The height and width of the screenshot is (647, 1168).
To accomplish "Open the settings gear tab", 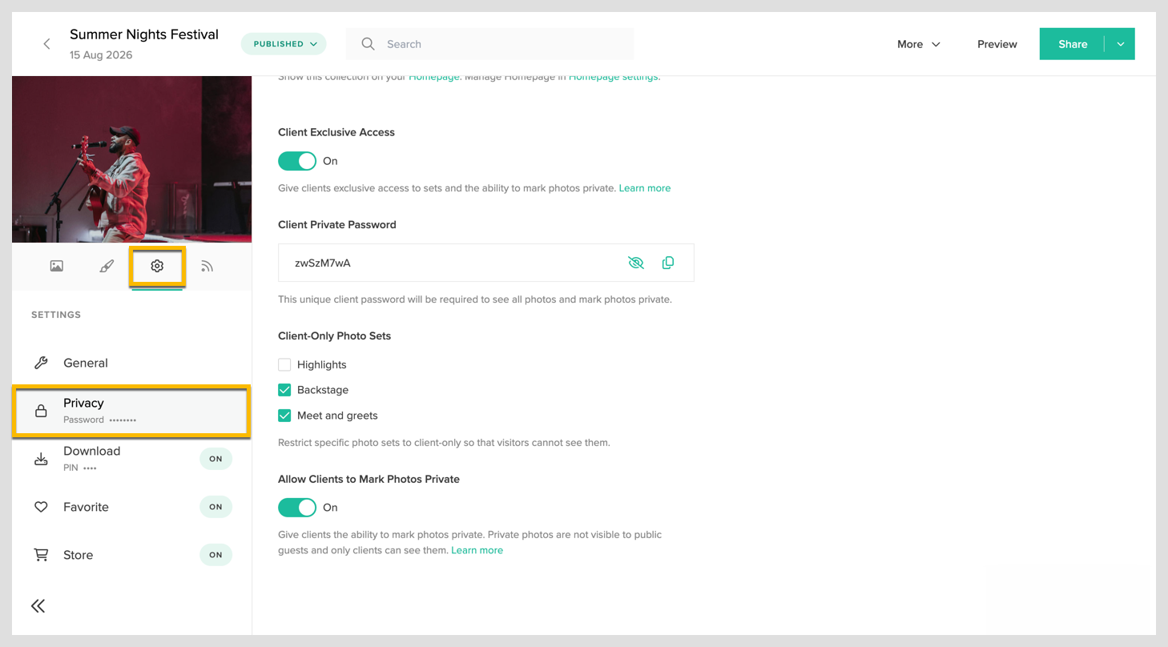I will [x=157, y=266].
